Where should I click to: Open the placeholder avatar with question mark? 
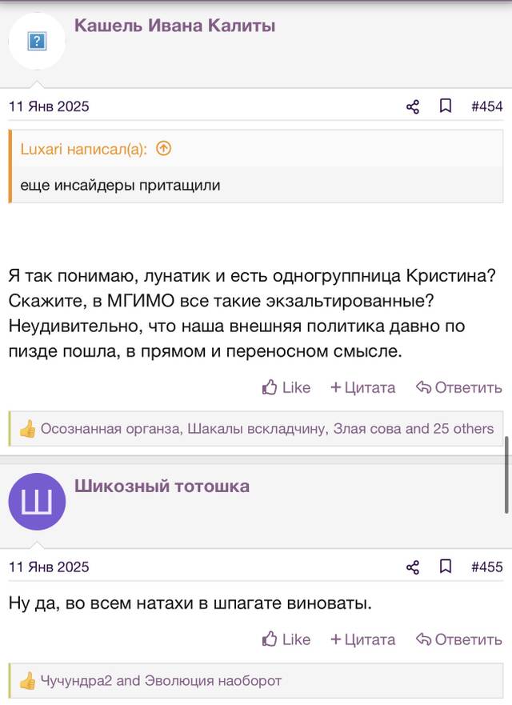(x=37, y=42)
